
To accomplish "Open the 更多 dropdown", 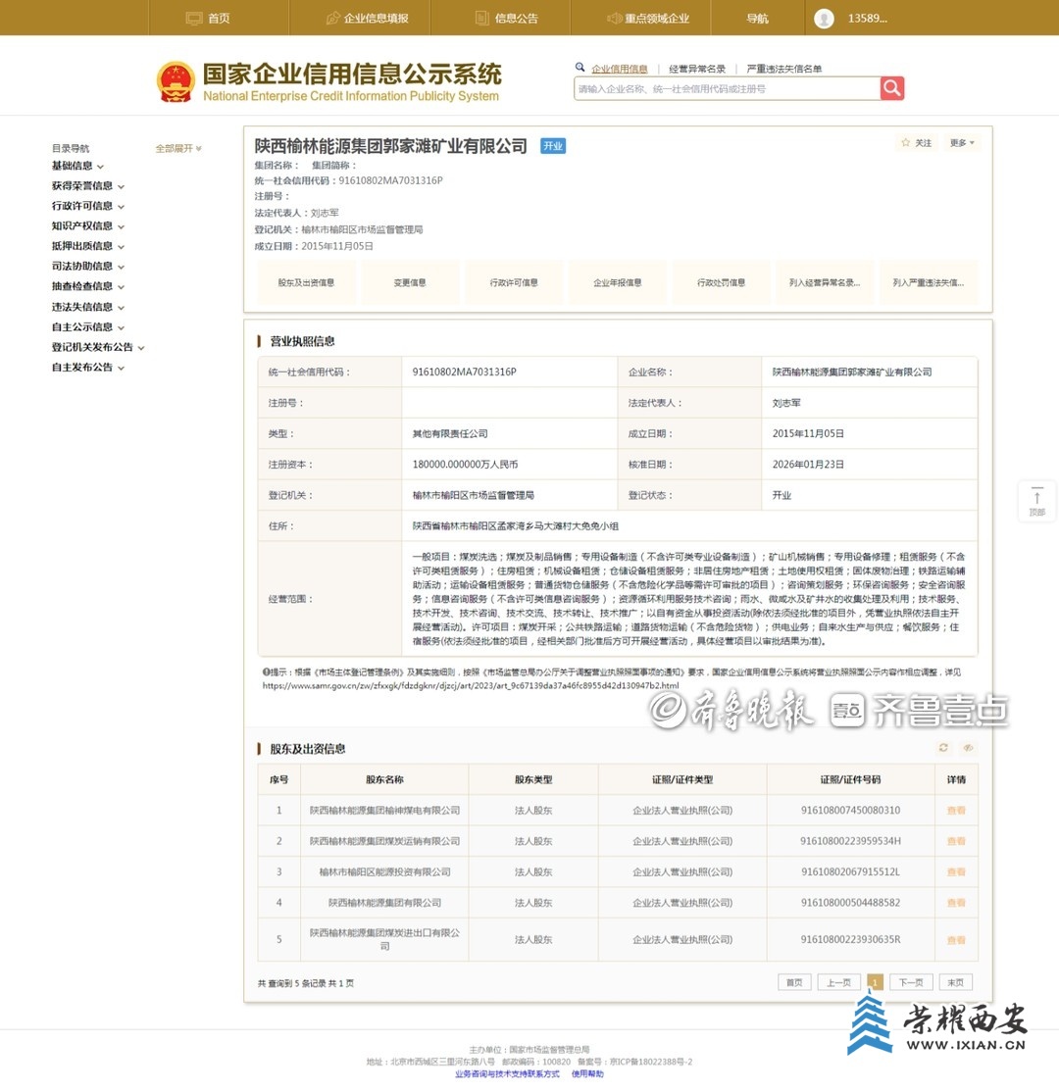I will tap(962, 143).
